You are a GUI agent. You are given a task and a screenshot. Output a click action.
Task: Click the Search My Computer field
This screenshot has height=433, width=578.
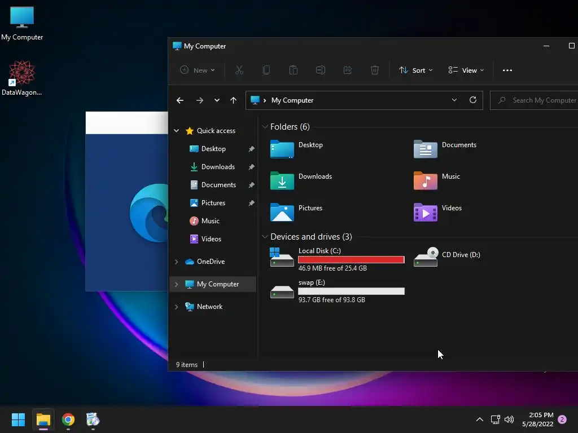click(534, 100)
